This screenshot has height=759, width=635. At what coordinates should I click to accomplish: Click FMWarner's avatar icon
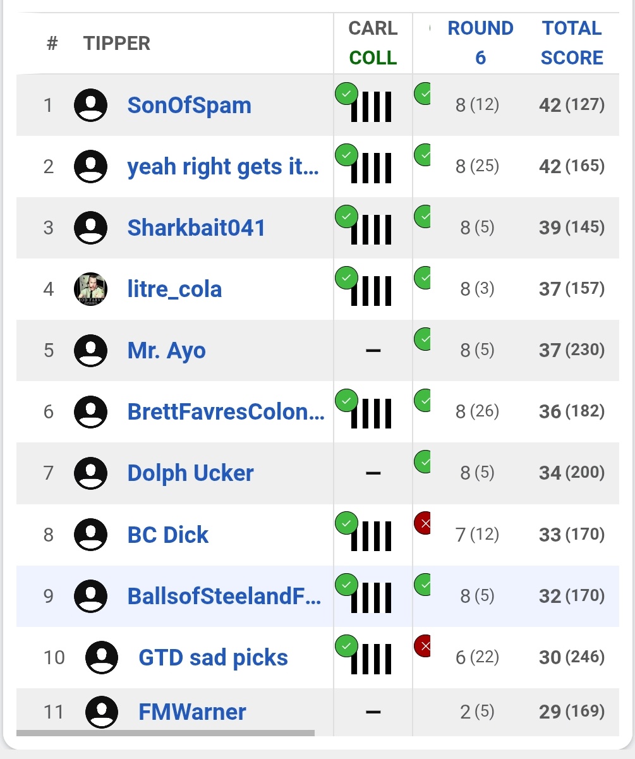(102, 712)
